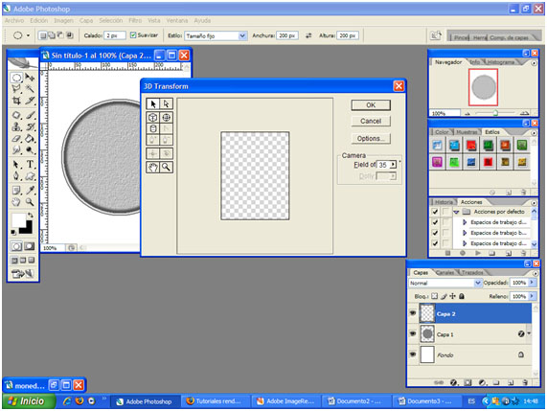The height and width of the screenshot is (411, 547).
Task: Click the OK button in 3D Transform
Action: point(371,105)
